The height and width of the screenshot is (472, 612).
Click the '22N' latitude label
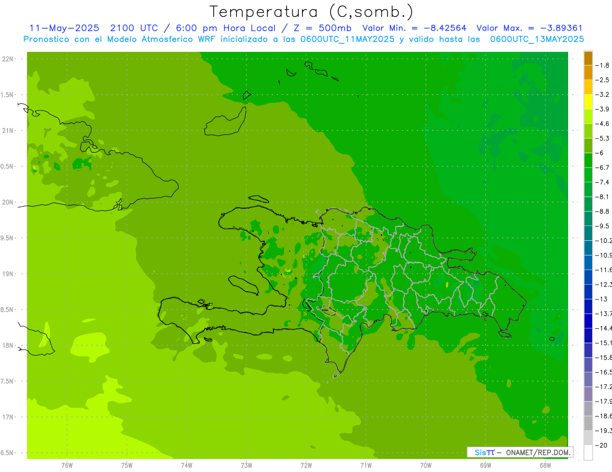tap(8, 59)
